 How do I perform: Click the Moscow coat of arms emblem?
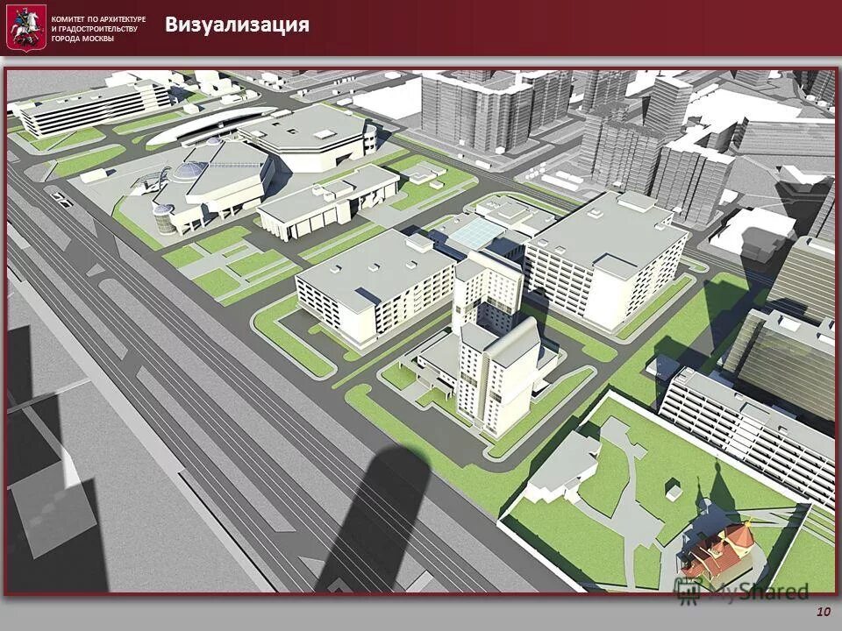point(25,27)
